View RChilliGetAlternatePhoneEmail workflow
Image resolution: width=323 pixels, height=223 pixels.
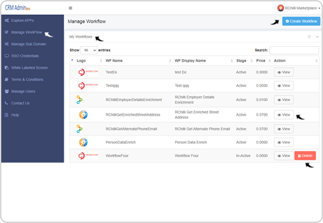(284, 129)
